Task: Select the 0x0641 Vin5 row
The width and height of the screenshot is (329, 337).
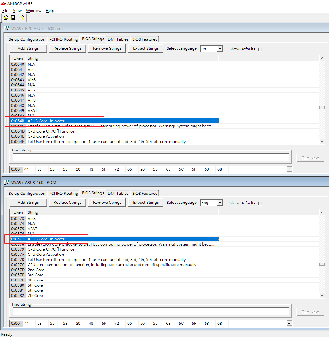Action: (x=114, y=70)
